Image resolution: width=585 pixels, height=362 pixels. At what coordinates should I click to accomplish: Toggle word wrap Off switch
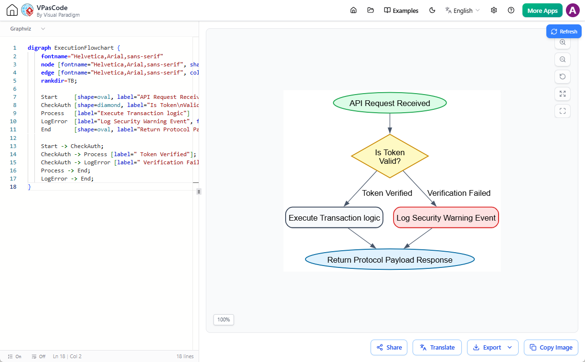[38, 356]
